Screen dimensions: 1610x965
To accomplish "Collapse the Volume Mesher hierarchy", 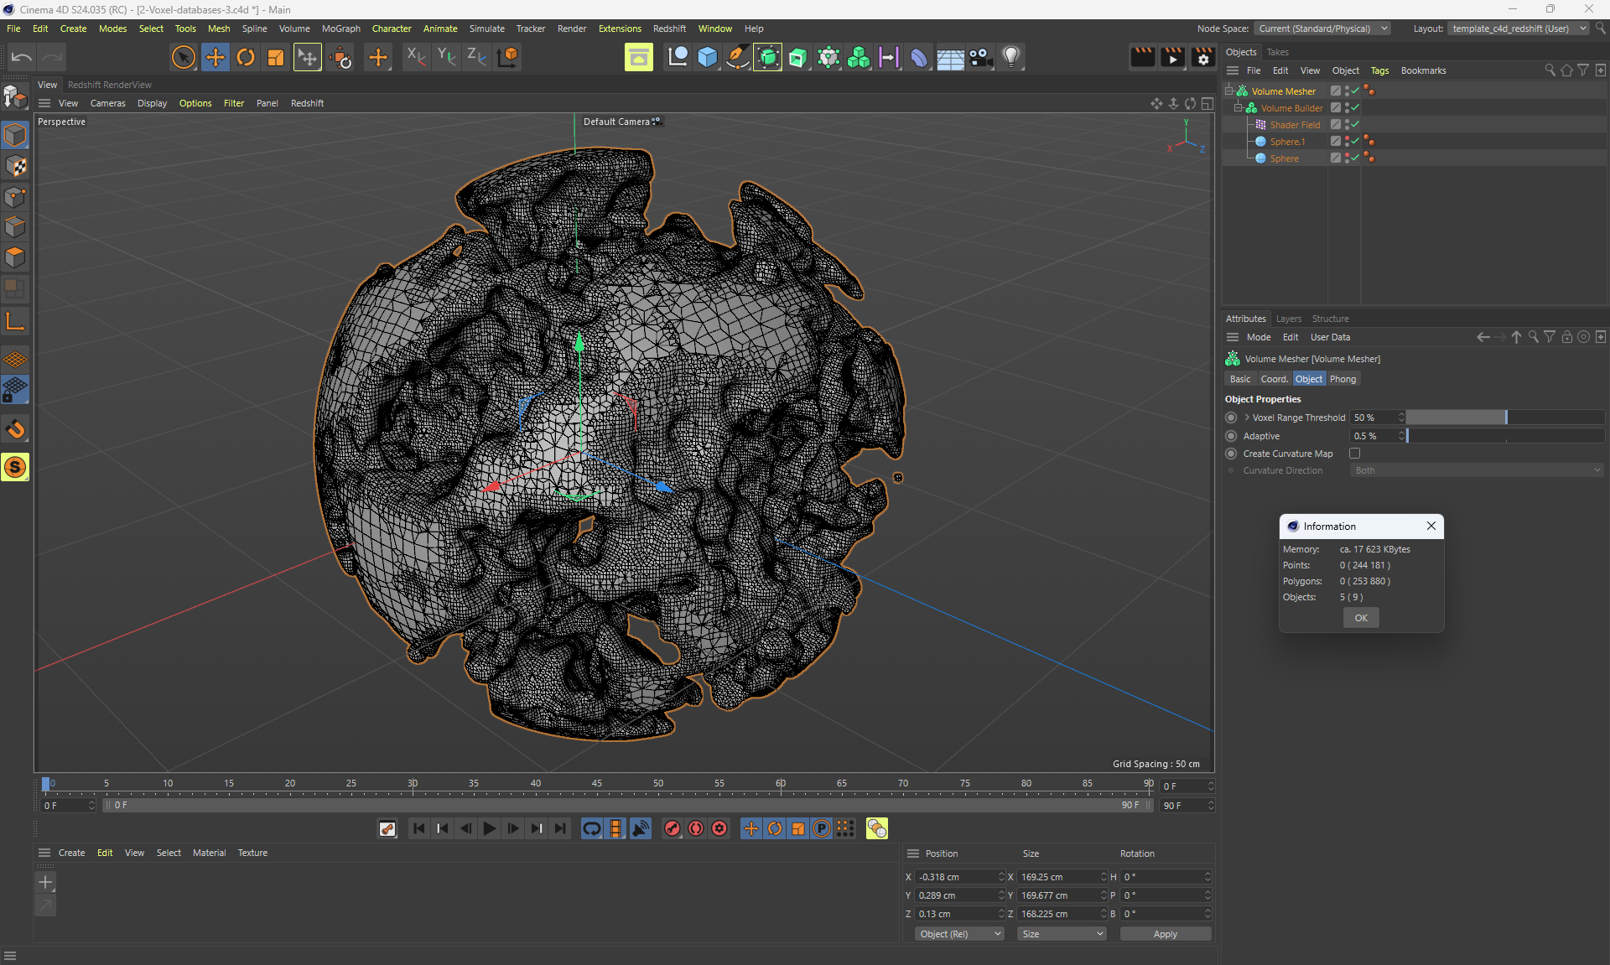I will (x=1229, y=91).
